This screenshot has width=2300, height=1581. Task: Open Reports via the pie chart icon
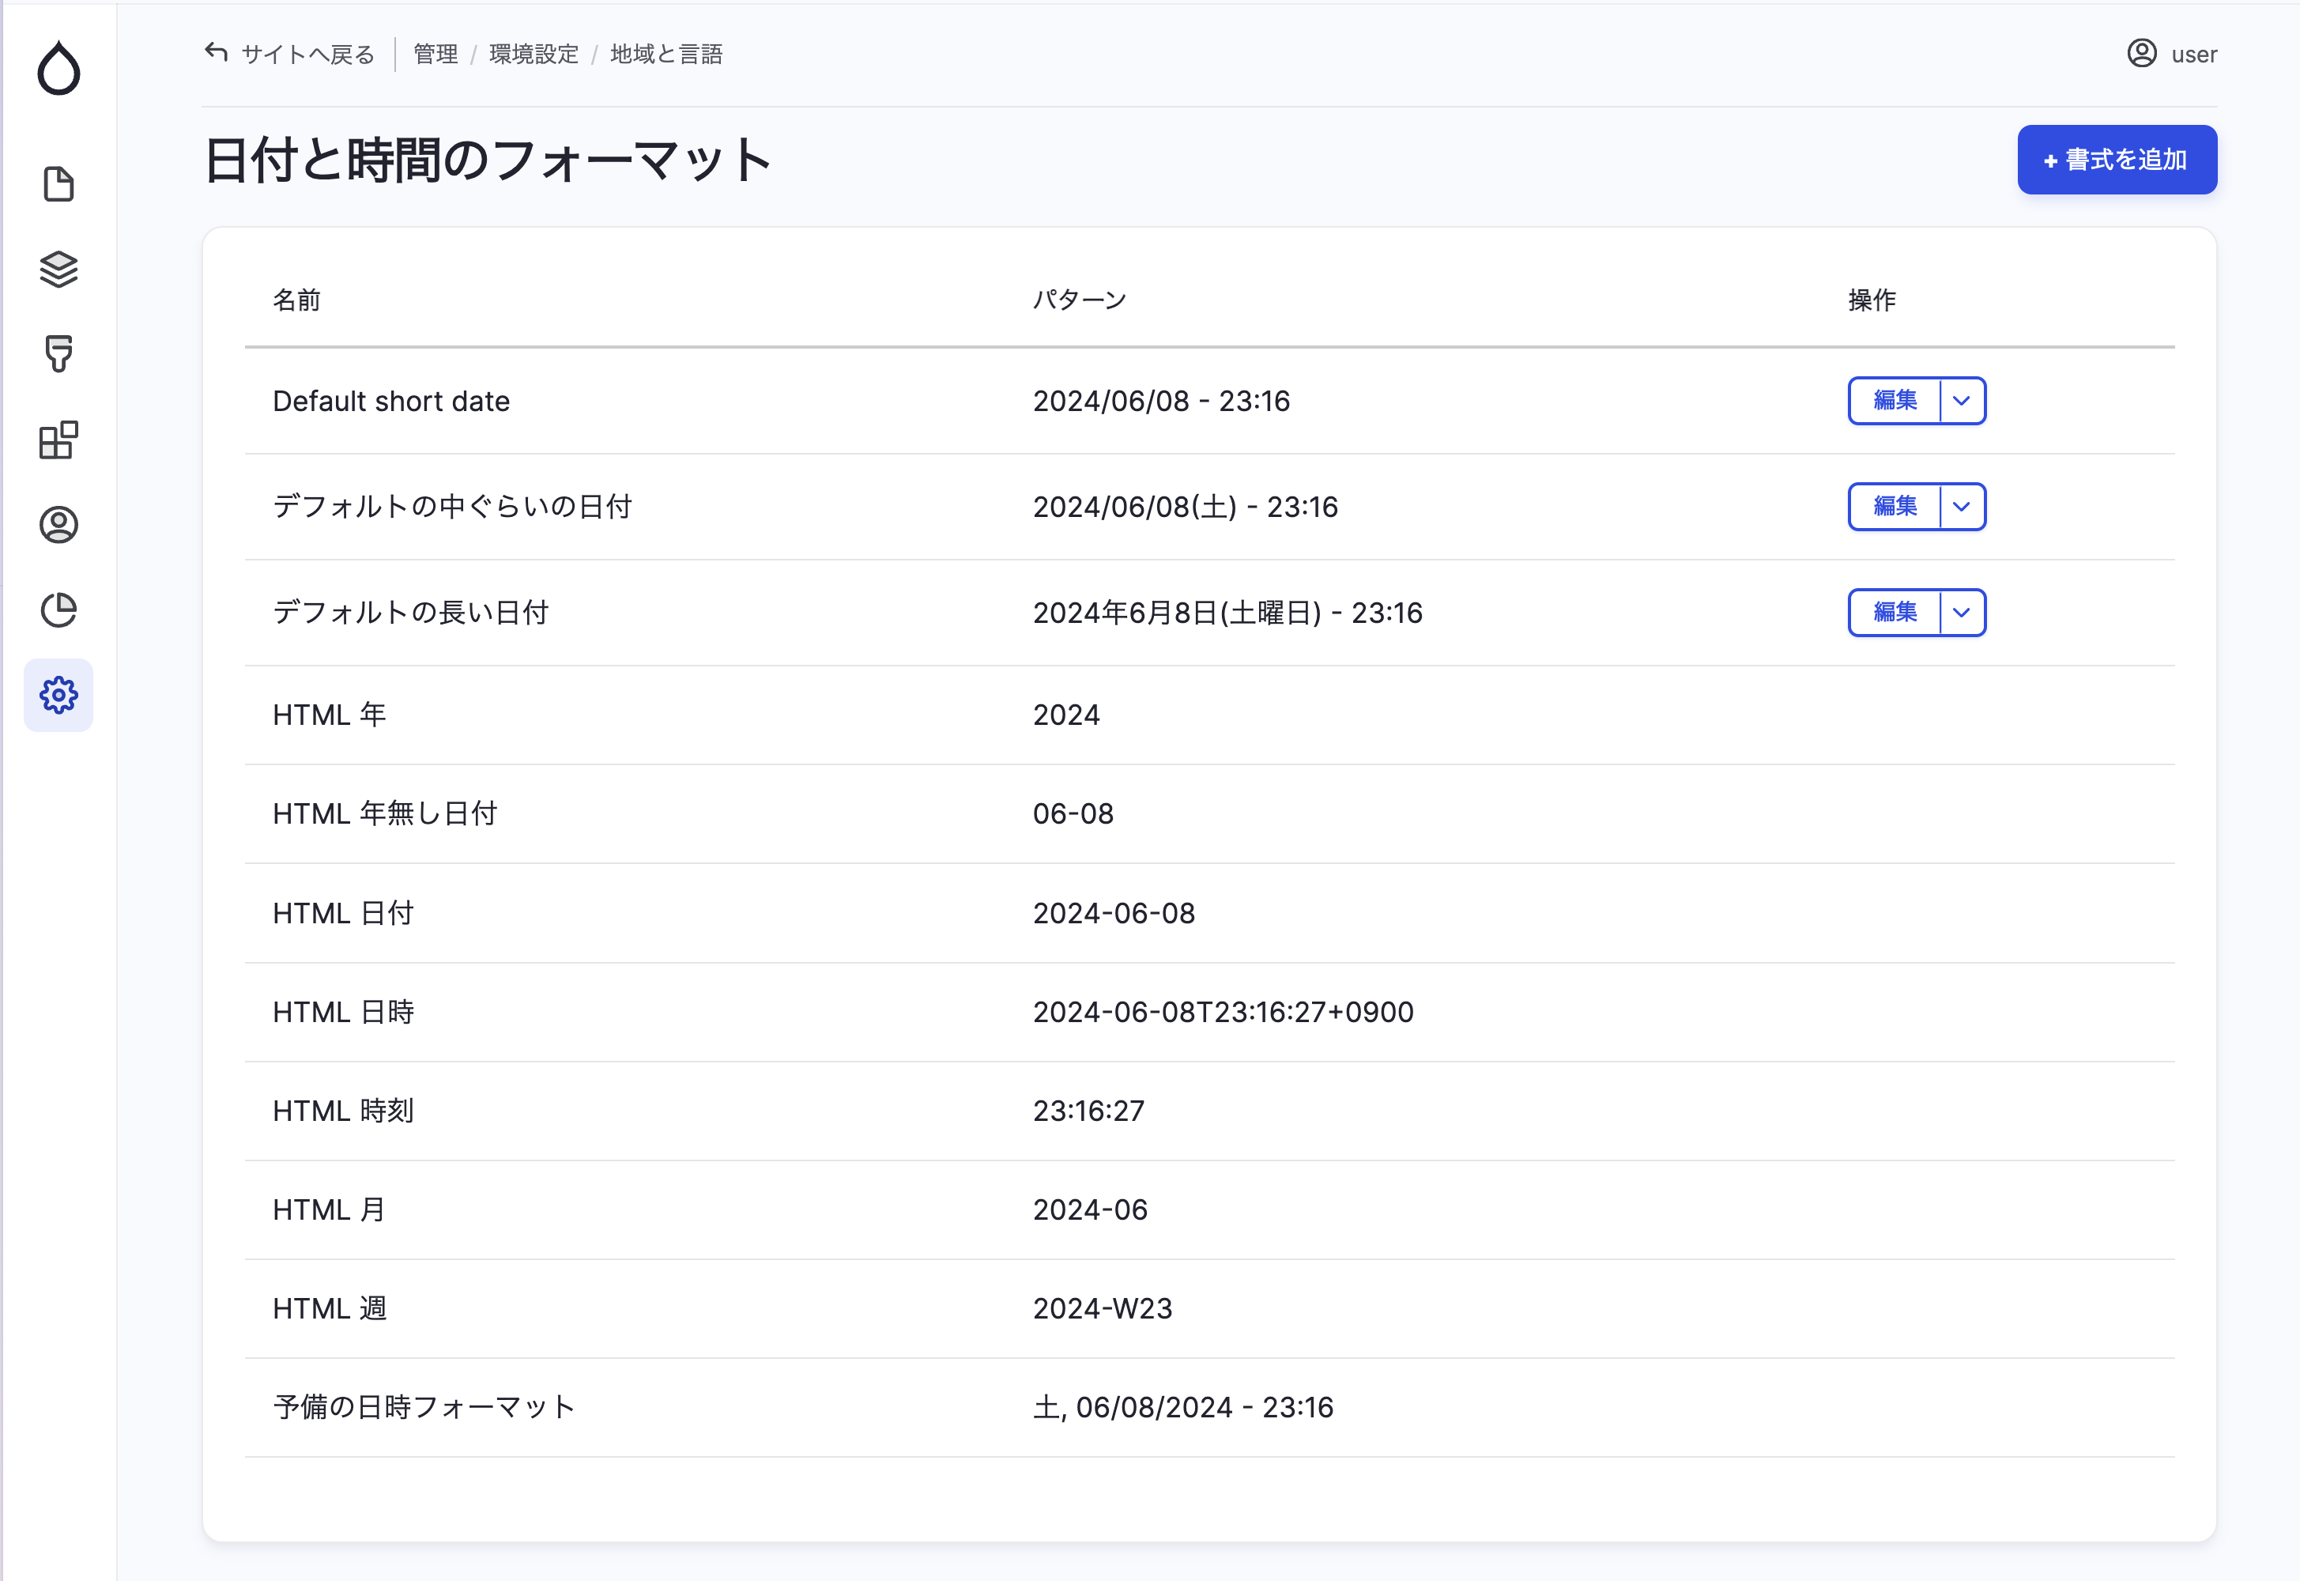tap(59, 611)
